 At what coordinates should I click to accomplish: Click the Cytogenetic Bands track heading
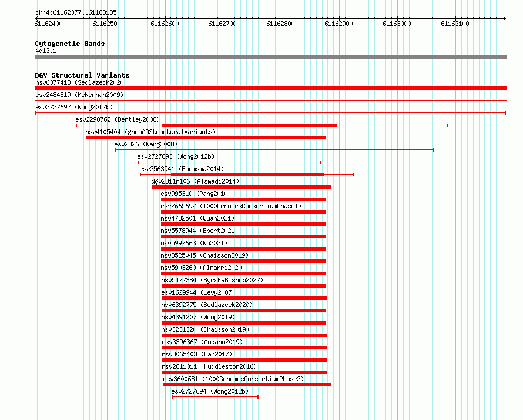pos(70,44)
